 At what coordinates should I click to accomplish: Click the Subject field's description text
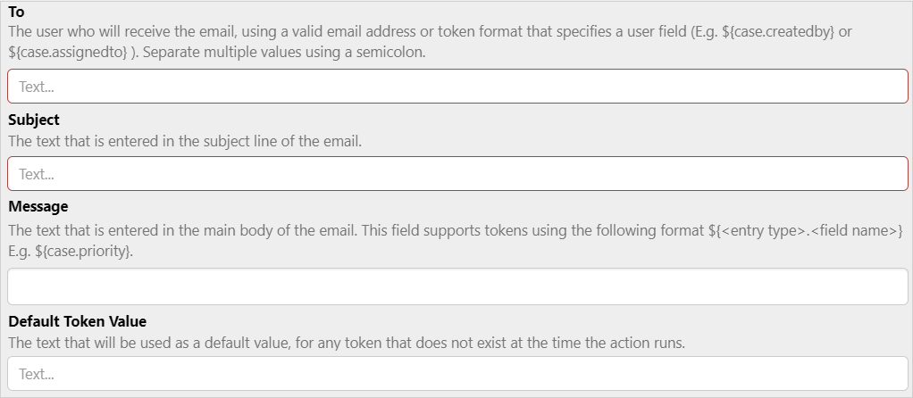click(185, 141)
